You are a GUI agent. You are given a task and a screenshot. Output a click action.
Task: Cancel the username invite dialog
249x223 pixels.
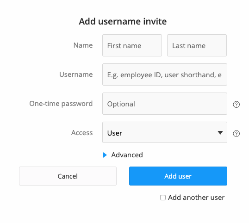pos(68,176)
